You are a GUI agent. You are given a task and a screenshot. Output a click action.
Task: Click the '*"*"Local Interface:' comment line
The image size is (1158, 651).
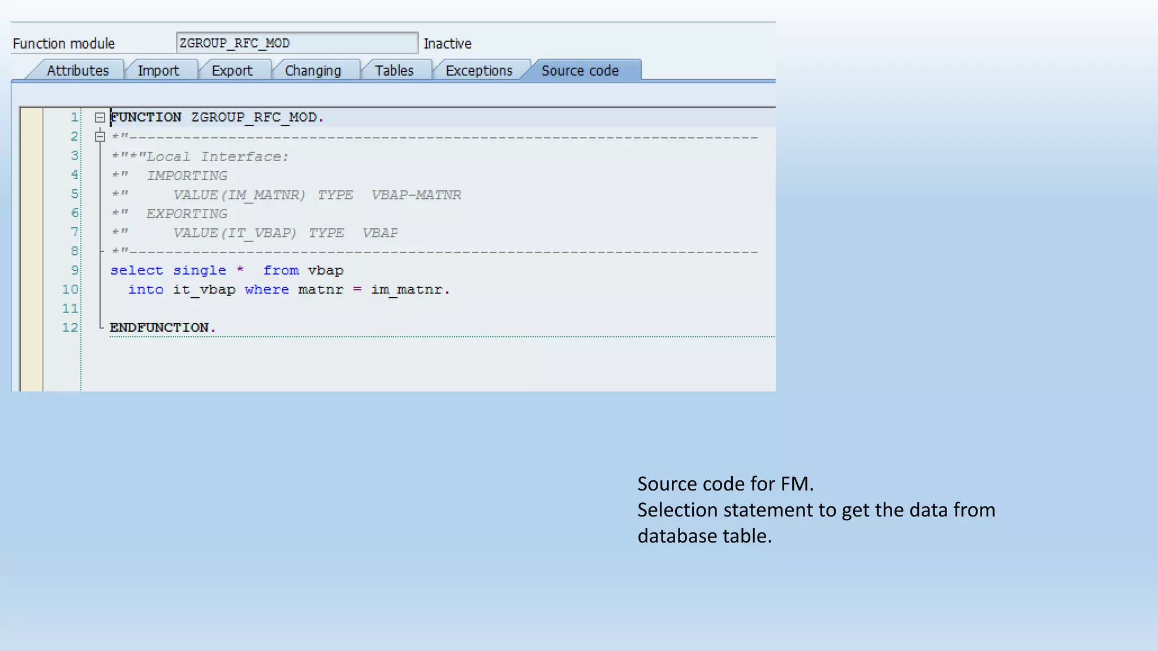click(200, 157)
